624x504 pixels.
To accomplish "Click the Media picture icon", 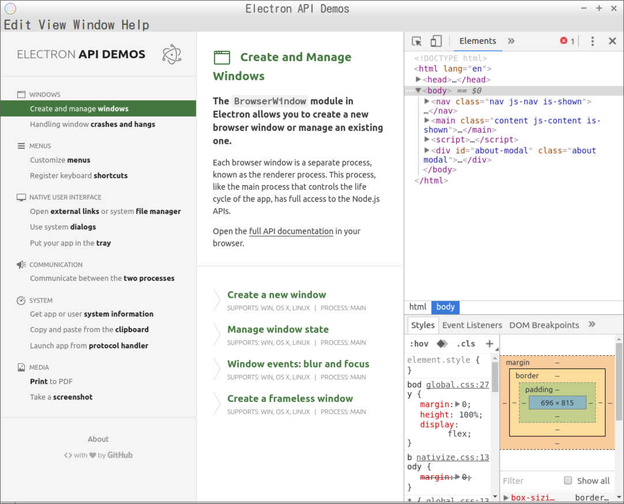I will [x=21, y=367].
